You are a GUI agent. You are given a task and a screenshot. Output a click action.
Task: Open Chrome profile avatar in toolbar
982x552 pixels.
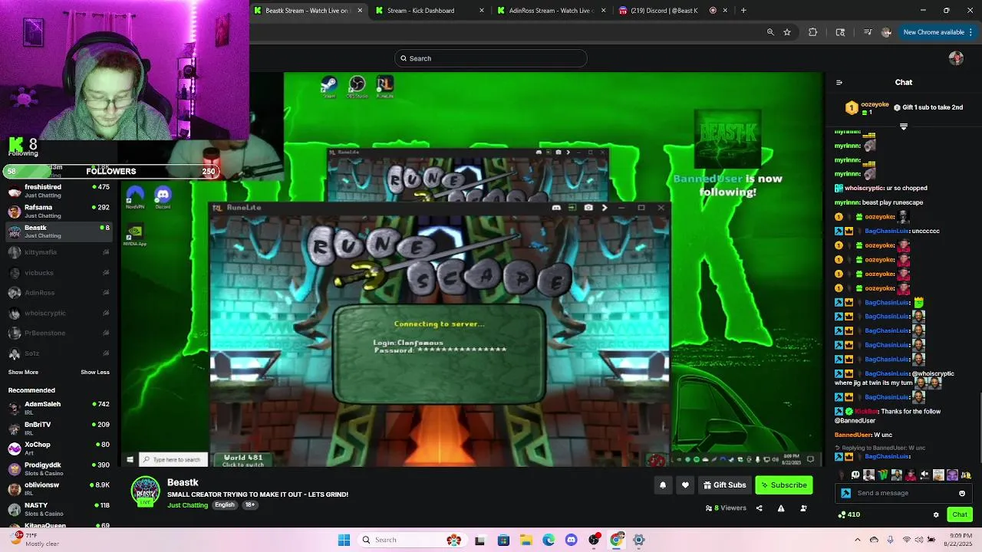[886, 32]
